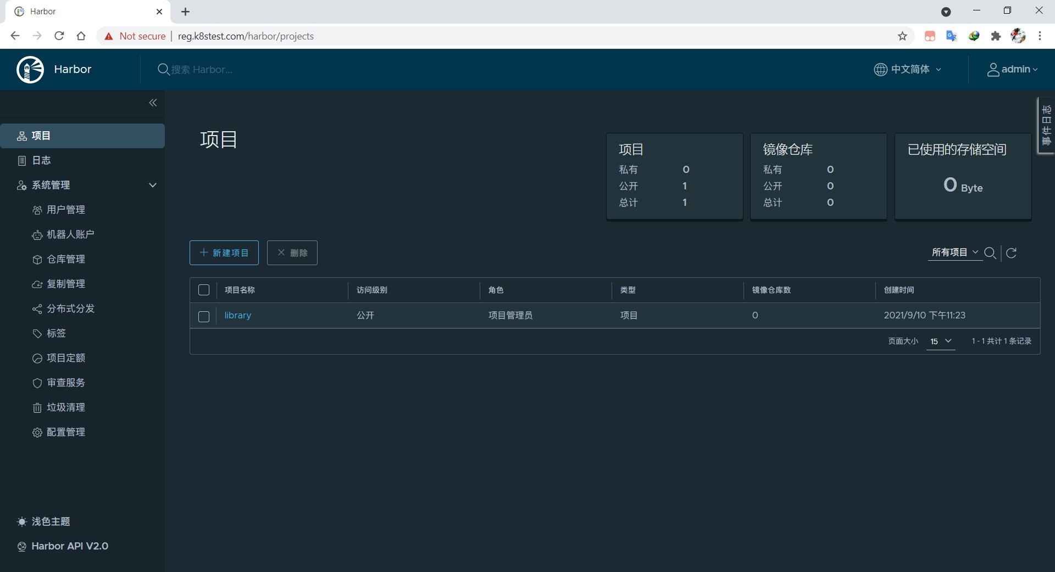Open 配置管理 configuration

66,432
